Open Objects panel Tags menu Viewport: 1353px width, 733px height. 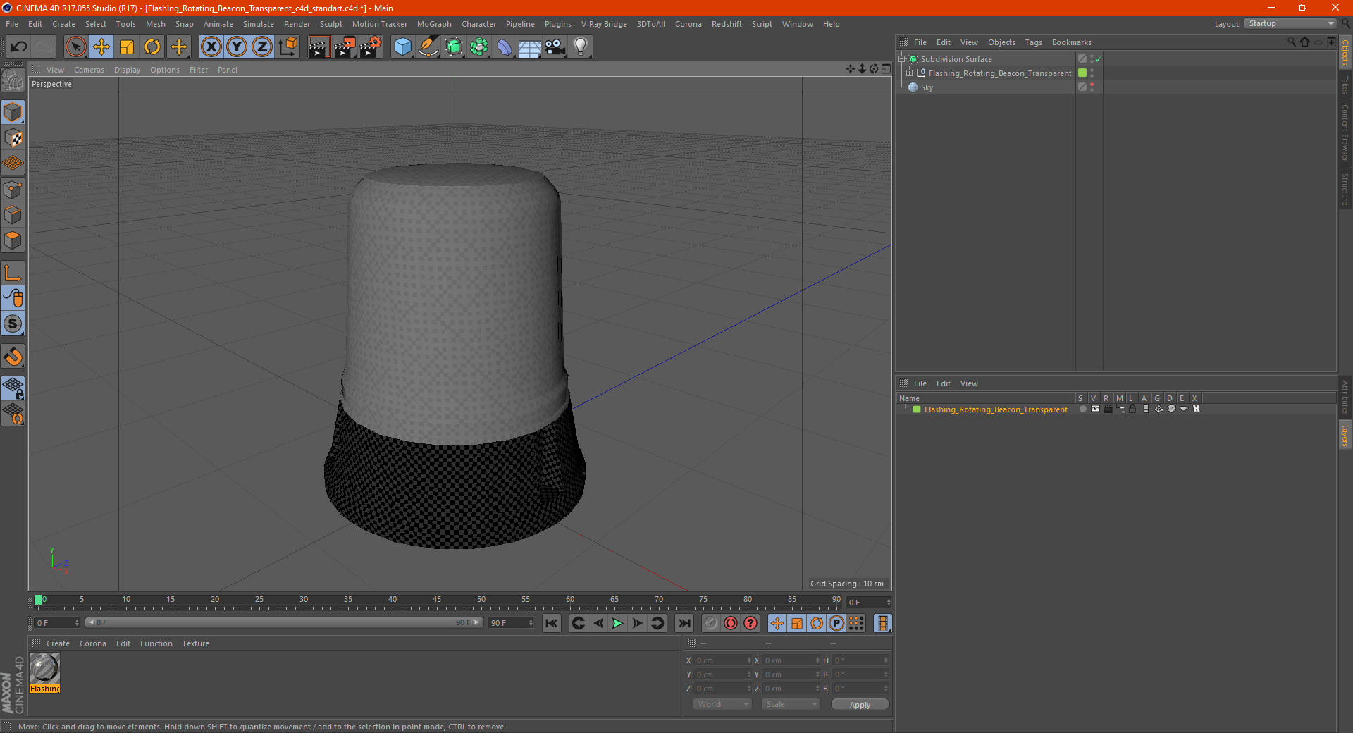click(x=1033, y=42)
